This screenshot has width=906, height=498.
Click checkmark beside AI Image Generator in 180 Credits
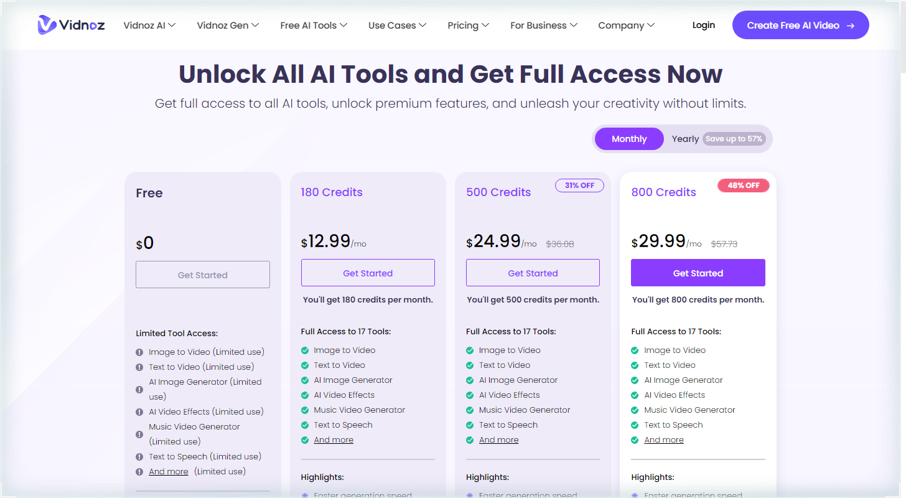(x=305, y=380)
